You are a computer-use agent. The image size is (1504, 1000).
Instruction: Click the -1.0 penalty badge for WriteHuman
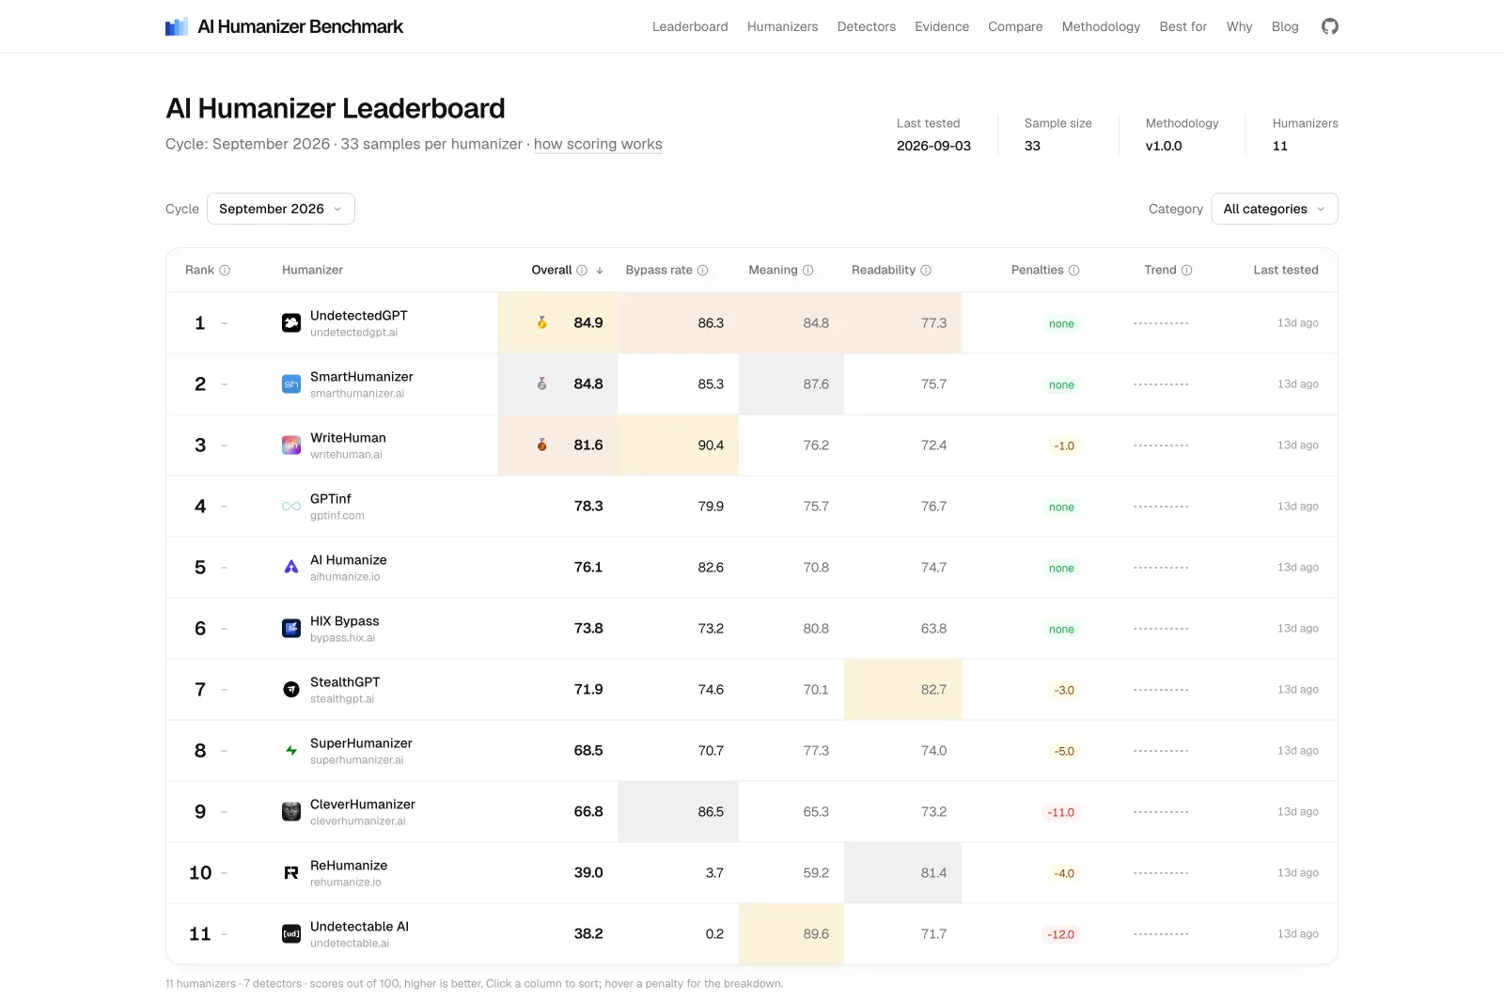(1063, 445)
